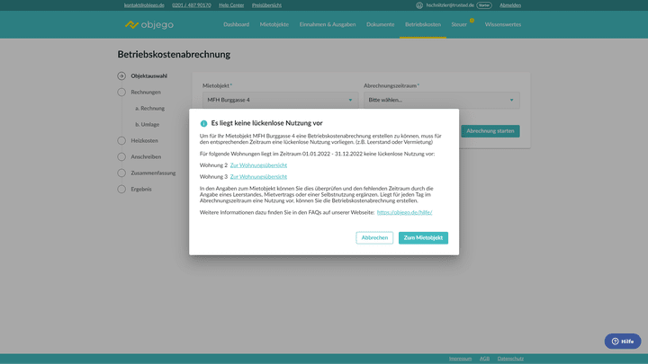The width and height of the screenshot is (648, 364).
Task: Click the Starter plan badge
Action: tap(484, 5)
